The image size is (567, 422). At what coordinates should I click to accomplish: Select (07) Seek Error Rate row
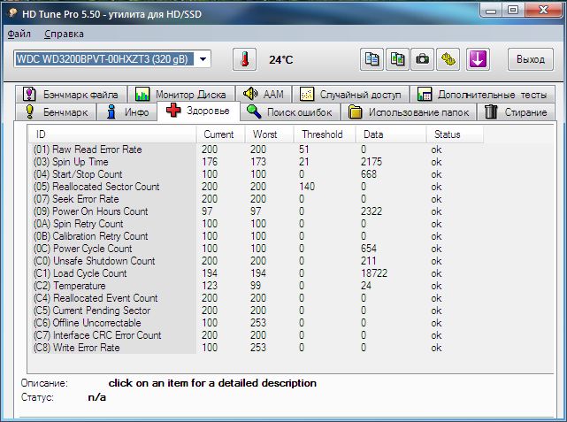[257, 199]
